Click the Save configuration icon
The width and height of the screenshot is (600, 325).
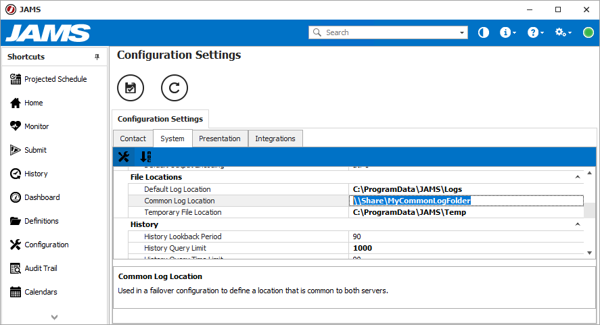pyautogui.click(x=131, y=88)
